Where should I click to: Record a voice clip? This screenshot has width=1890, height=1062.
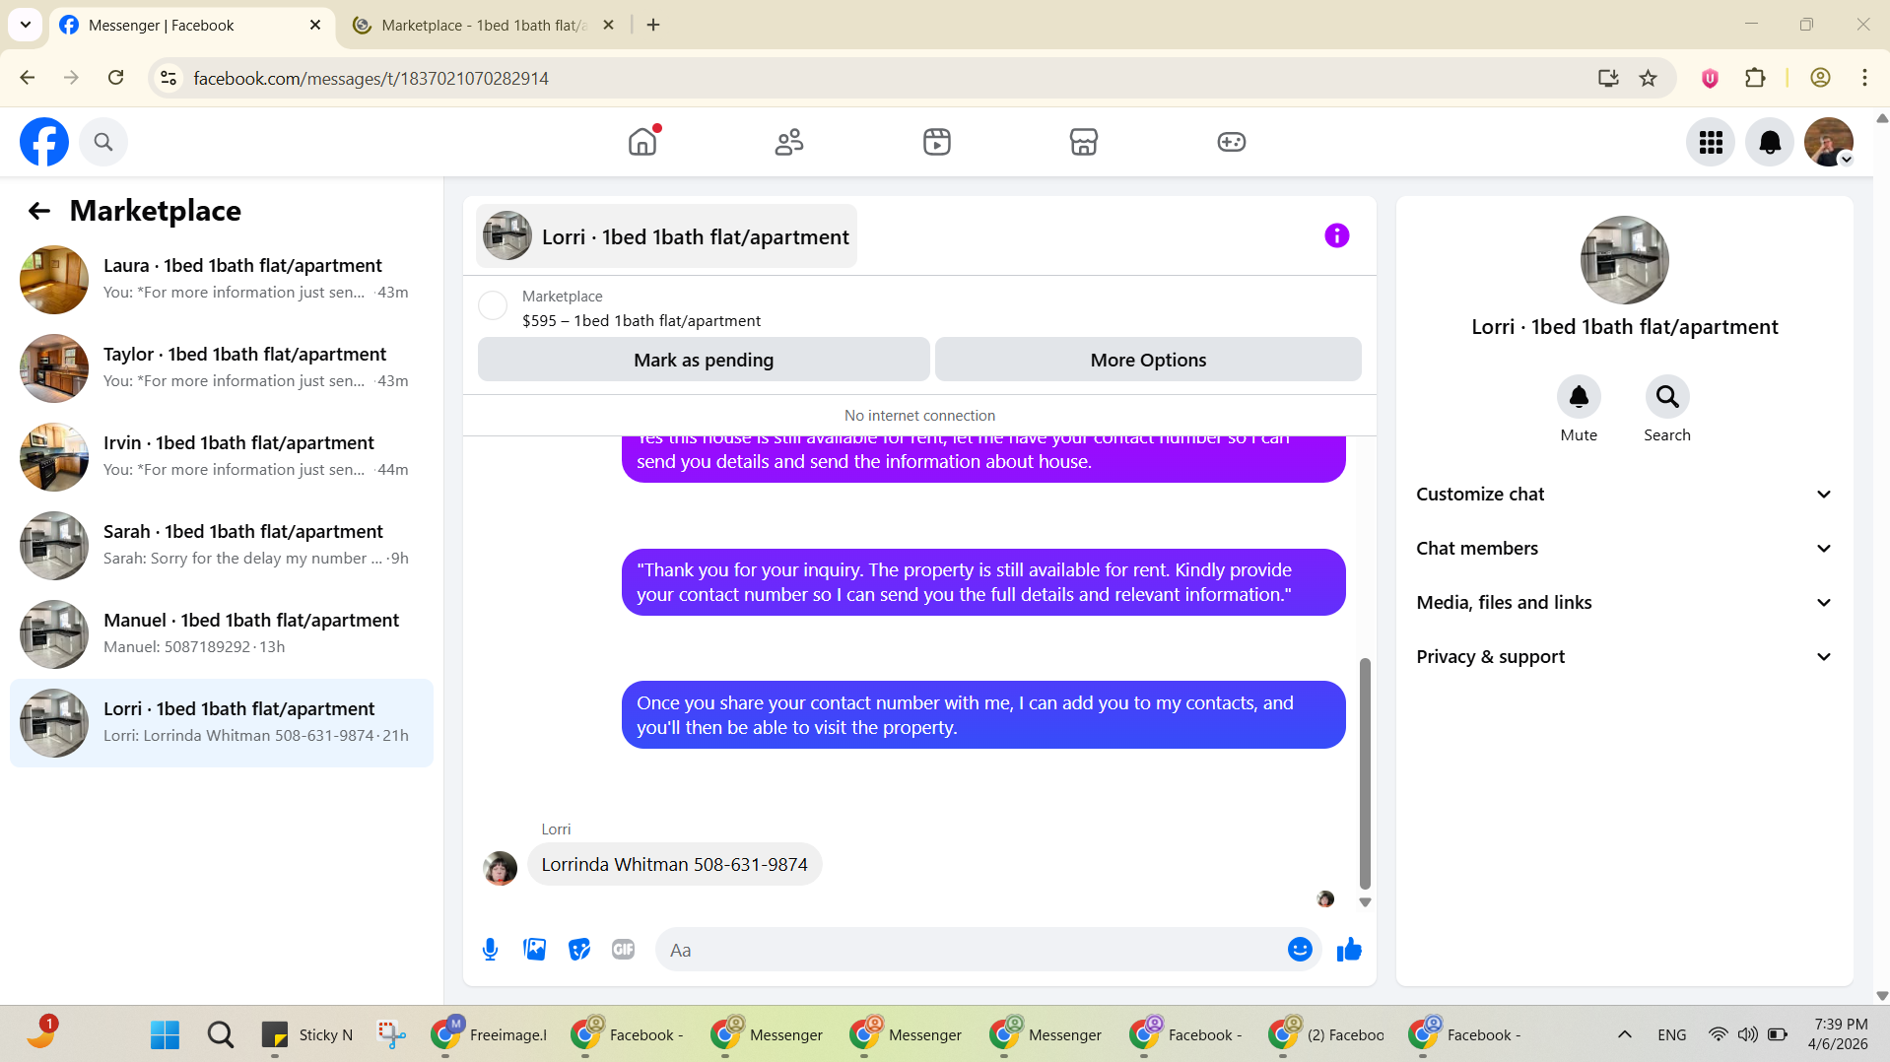click(491, 950)
